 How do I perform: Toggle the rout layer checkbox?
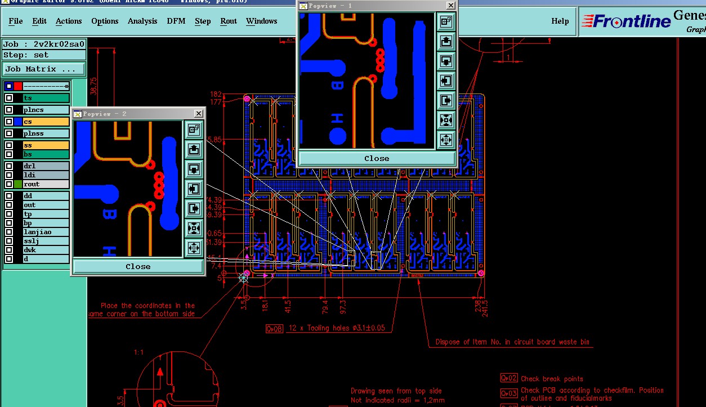click(x=9, y=184)
